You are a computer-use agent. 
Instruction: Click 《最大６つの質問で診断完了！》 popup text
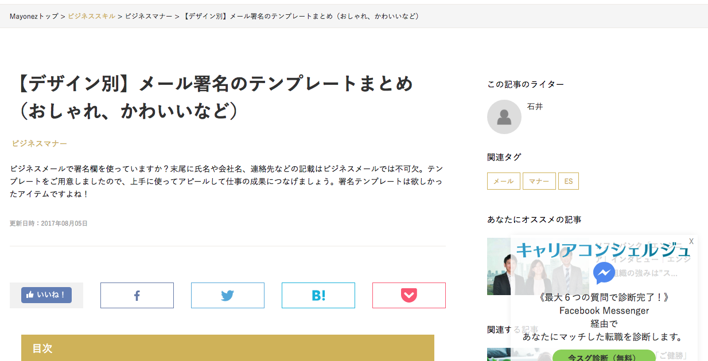[604, 297]
